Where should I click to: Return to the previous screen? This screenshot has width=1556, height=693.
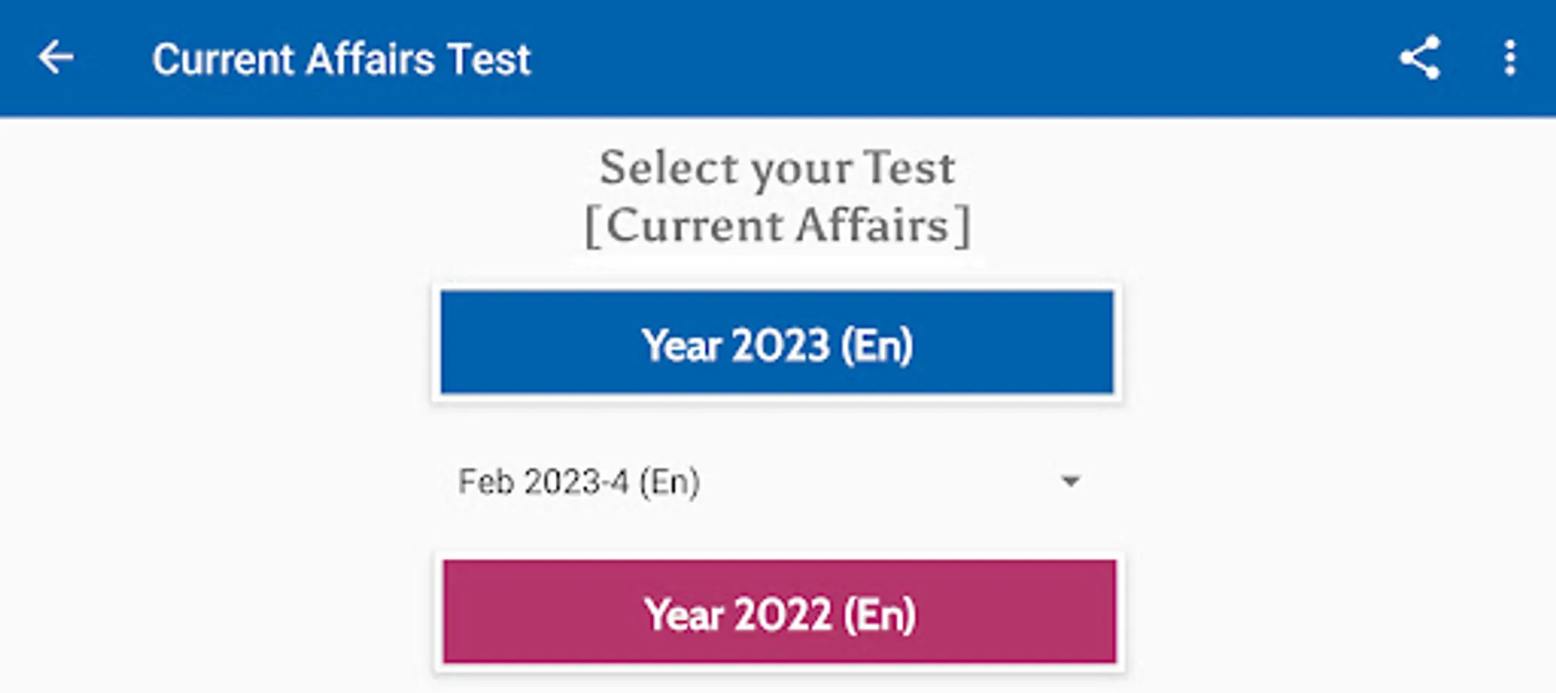tap(56, 58)
